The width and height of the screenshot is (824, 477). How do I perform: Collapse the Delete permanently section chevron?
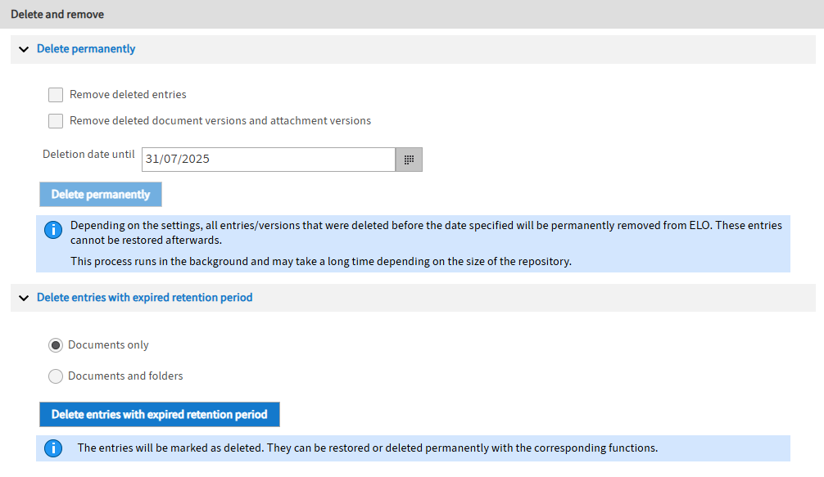click(x=24, y=49)
